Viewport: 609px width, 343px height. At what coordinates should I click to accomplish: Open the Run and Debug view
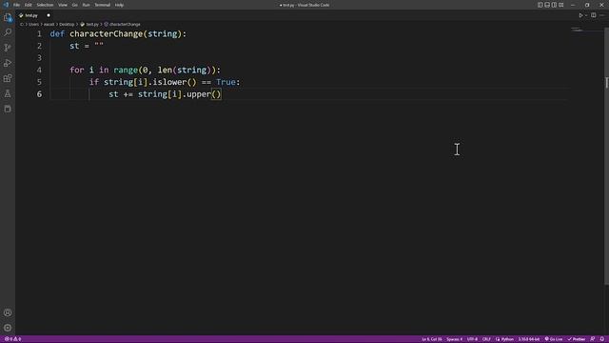tap(8, 63)
